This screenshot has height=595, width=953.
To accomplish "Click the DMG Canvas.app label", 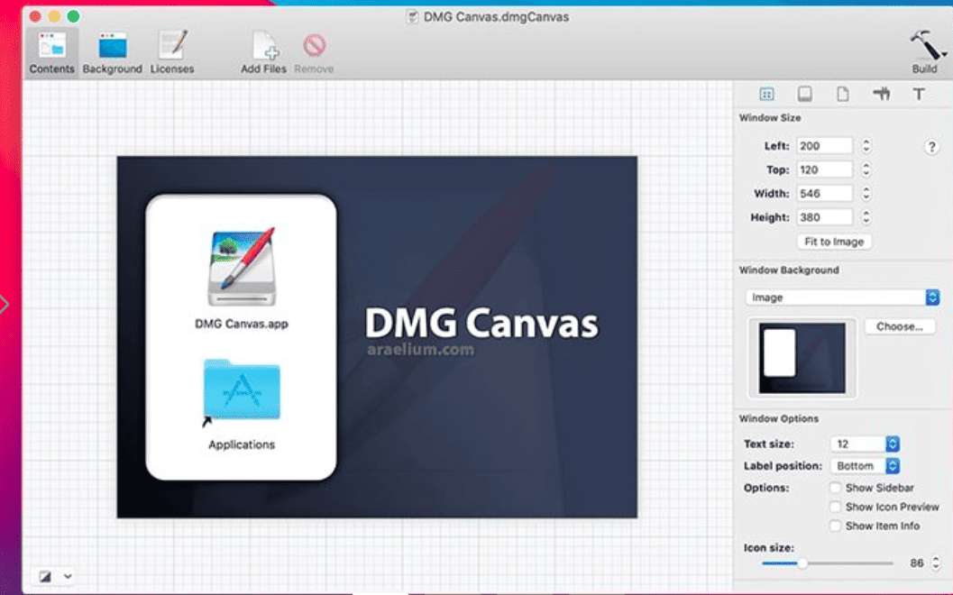I will (242, 324).
